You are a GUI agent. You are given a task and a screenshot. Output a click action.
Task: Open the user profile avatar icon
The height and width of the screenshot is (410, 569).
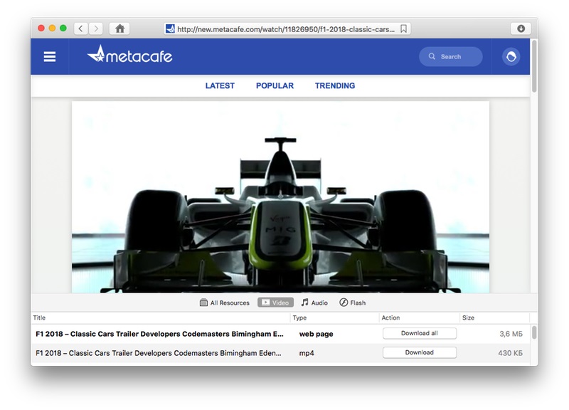(x=511, y=57)
